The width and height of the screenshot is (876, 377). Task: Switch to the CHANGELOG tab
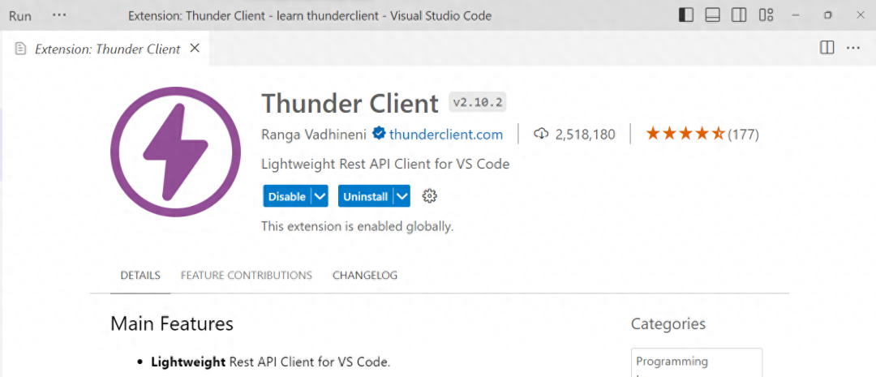pyautogui.click(x=365, y=276)
